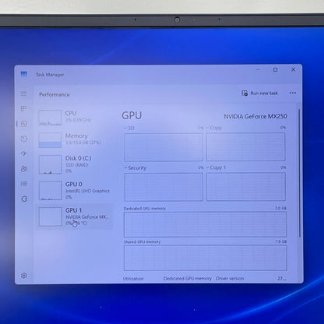Open the three-dot more options menu
Screen dimensions: 324x324
coord(293,93)
